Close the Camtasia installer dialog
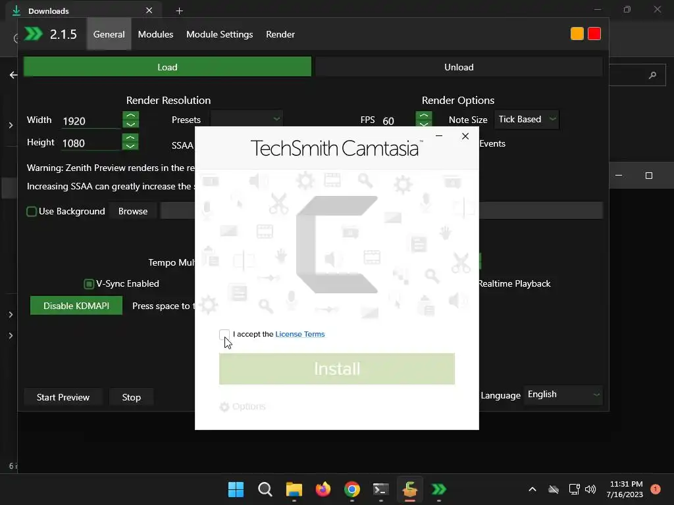Image resolution: width=674 pixels, height=505 pixels. (x=465, y=136)
